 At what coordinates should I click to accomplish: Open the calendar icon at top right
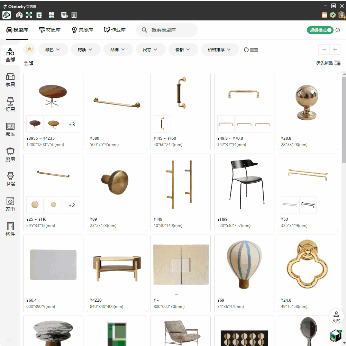pos(324,15)
